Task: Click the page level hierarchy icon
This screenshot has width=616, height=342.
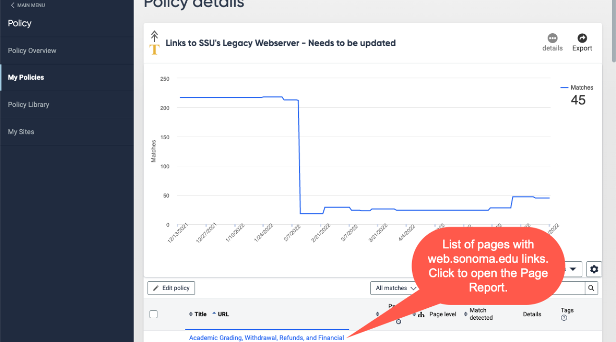Action: (421, 314)
